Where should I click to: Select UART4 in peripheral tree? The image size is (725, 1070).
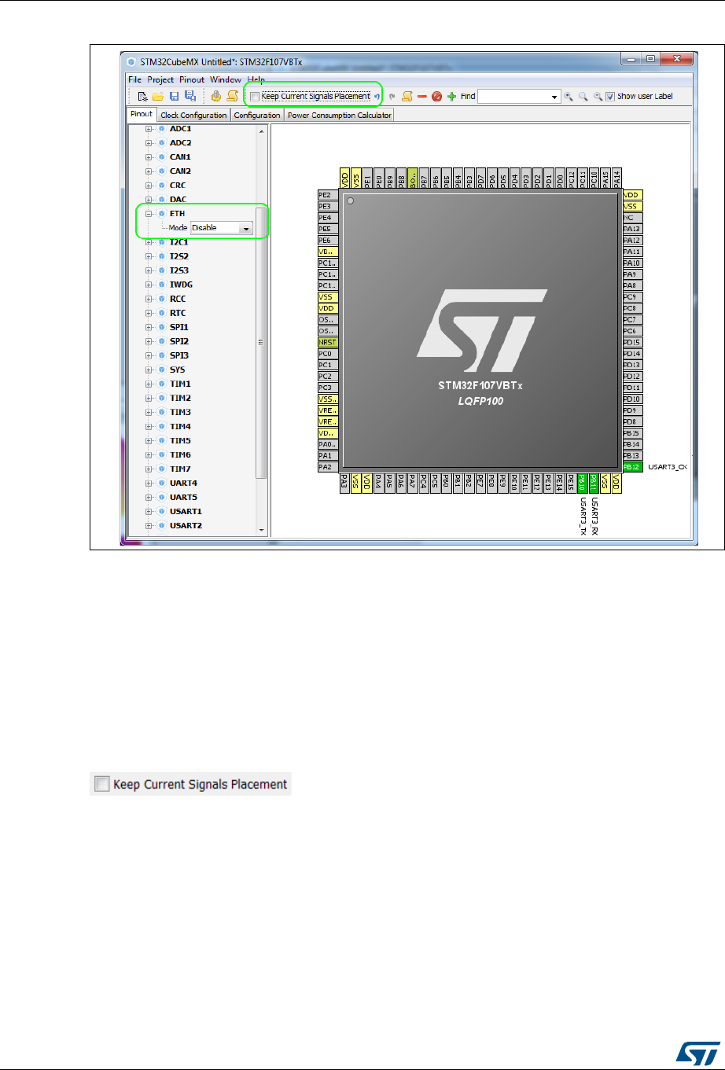(183, 483)
